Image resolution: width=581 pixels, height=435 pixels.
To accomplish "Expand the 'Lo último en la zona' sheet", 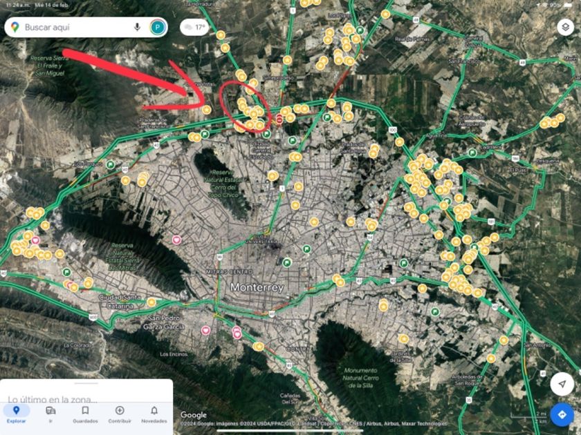I will [53, 399].
